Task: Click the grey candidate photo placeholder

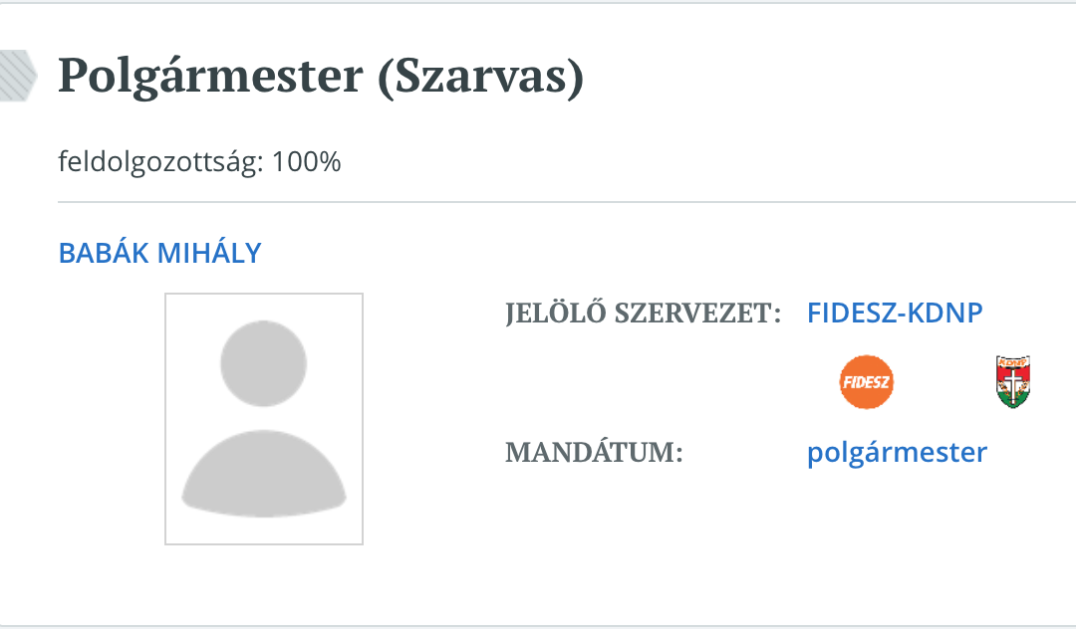Action: click(264, 419)
